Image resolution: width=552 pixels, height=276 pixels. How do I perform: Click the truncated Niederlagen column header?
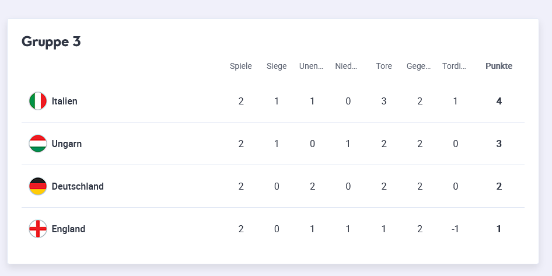347,66
